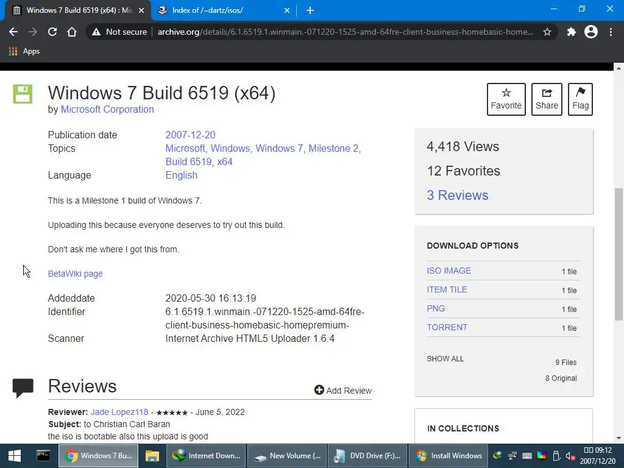Viewport: 624px width, 468px height.
Task: Open the ITEM TILE download option
Action: coord(447,289)
